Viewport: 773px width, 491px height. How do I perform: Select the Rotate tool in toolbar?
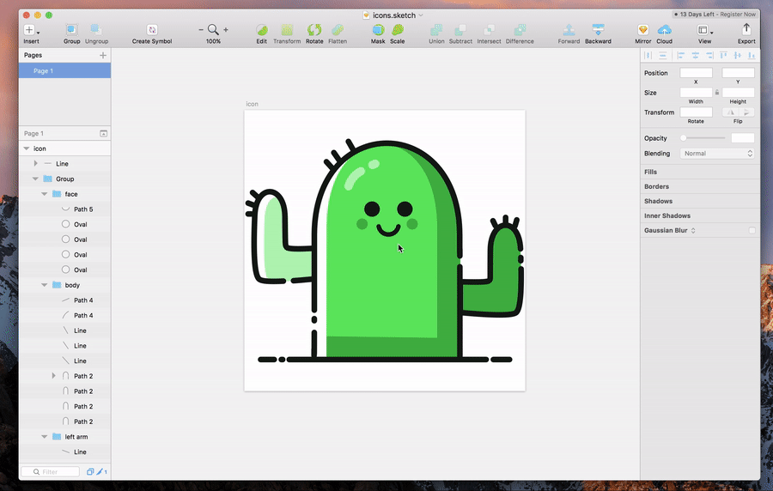[x=314, y=30]
